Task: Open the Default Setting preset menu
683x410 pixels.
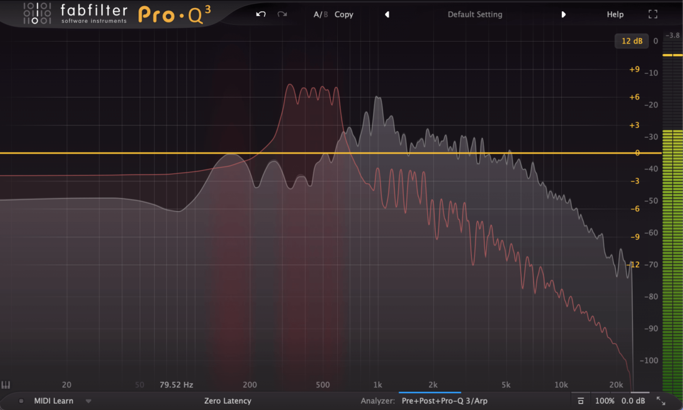Action: pyautogui.click(x=475, y=14)
